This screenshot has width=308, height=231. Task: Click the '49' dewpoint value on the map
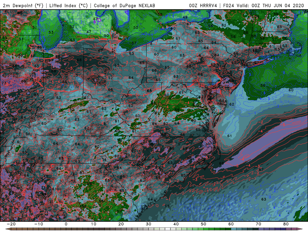point(185,17)
